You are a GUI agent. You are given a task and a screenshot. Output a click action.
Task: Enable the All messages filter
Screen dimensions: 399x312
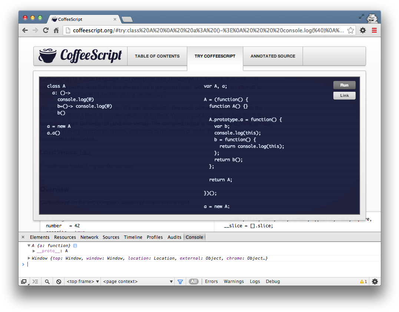pyautogui.click(x=194, y=281)
